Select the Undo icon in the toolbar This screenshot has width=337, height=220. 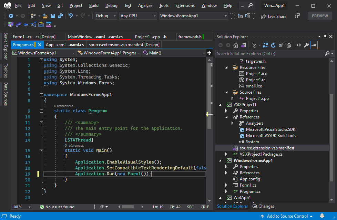click(71, 16)
